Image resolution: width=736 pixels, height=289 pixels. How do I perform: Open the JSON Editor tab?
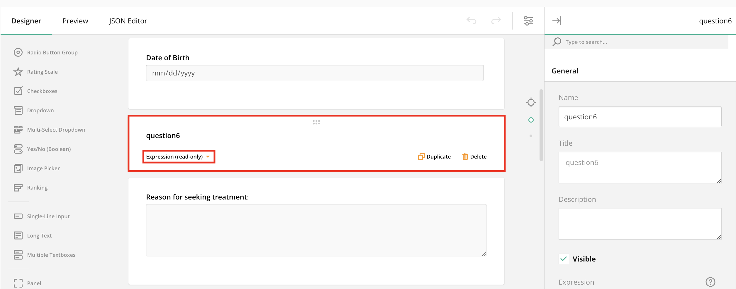tap(128, 21)
